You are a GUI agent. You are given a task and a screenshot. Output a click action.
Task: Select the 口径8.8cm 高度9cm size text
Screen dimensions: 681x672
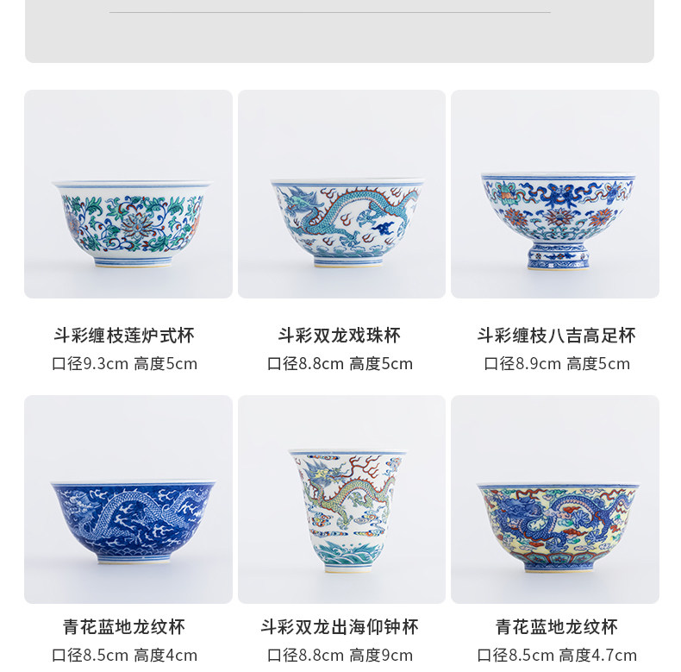(x=340, y=655)
